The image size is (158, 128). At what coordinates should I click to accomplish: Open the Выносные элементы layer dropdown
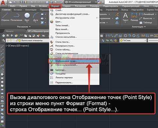(28, 41)
